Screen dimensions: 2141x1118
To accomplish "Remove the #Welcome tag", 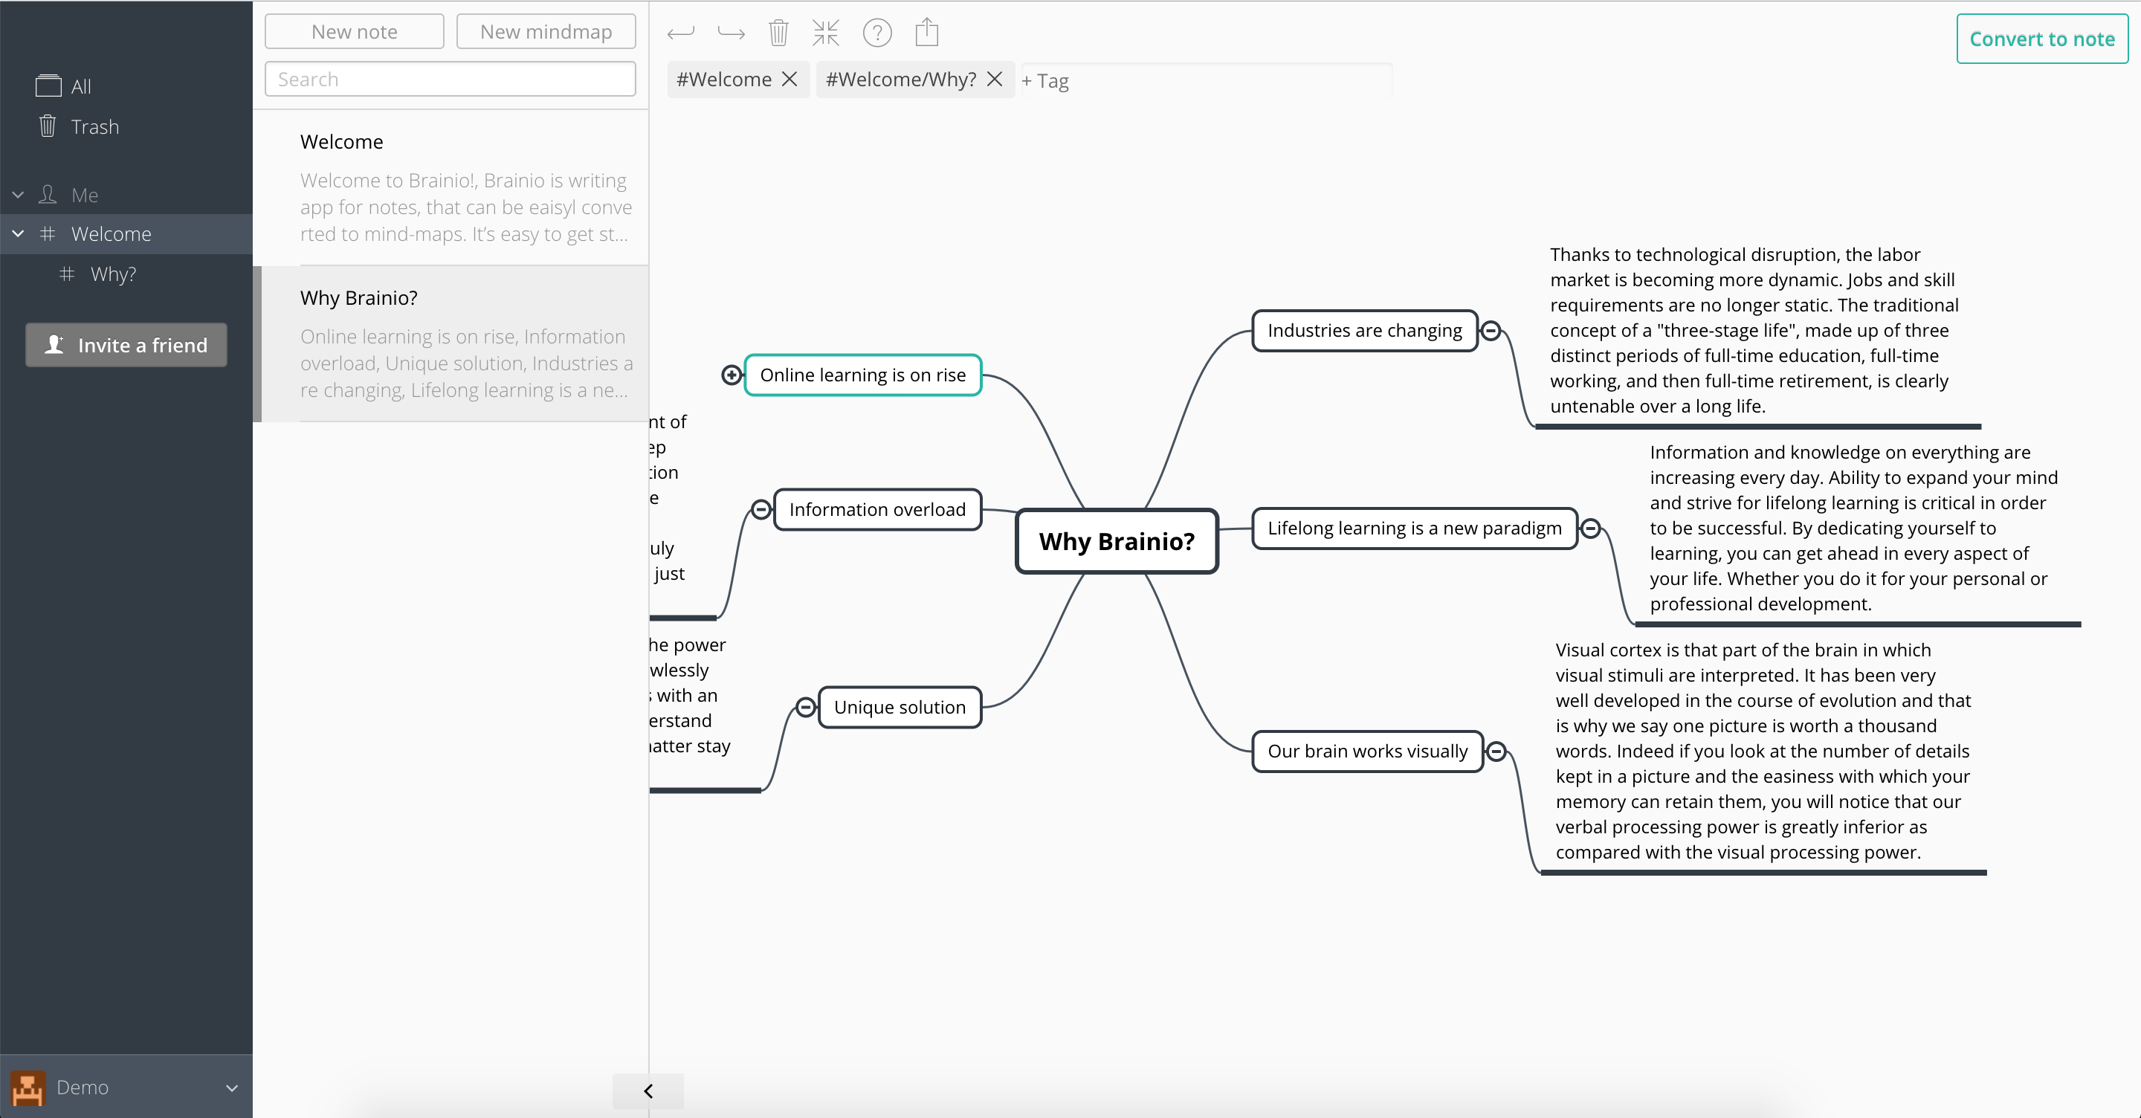I will click(x=789, y=79).
